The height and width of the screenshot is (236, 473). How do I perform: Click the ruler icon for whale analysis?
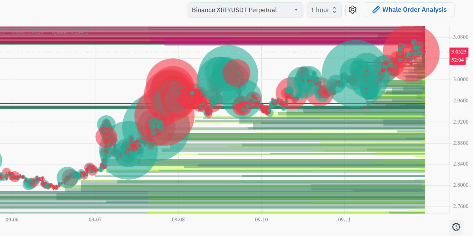pos(376,10)
